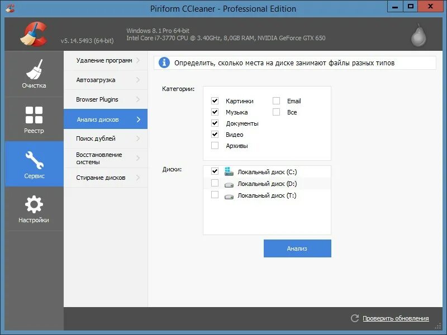Viewport: 447px width, 335px height.
Task: Click the Определить, сколько места info text
Action: point(284,63)
